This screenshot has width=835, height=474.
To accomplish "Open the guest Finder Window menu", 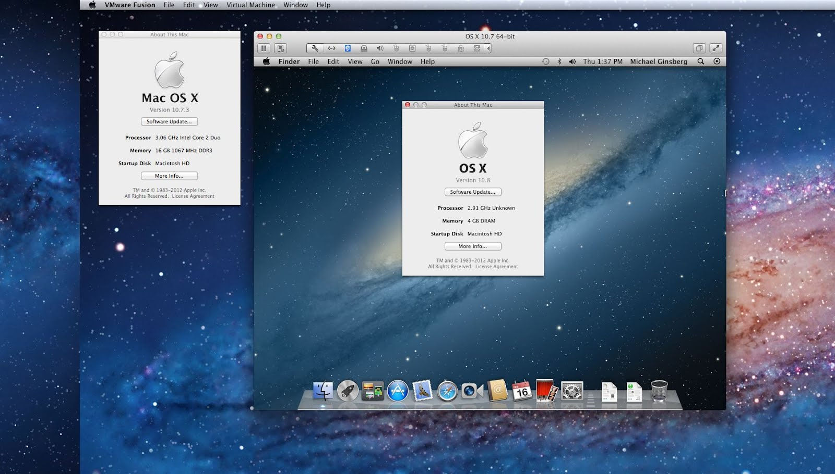I will (400, 61).
